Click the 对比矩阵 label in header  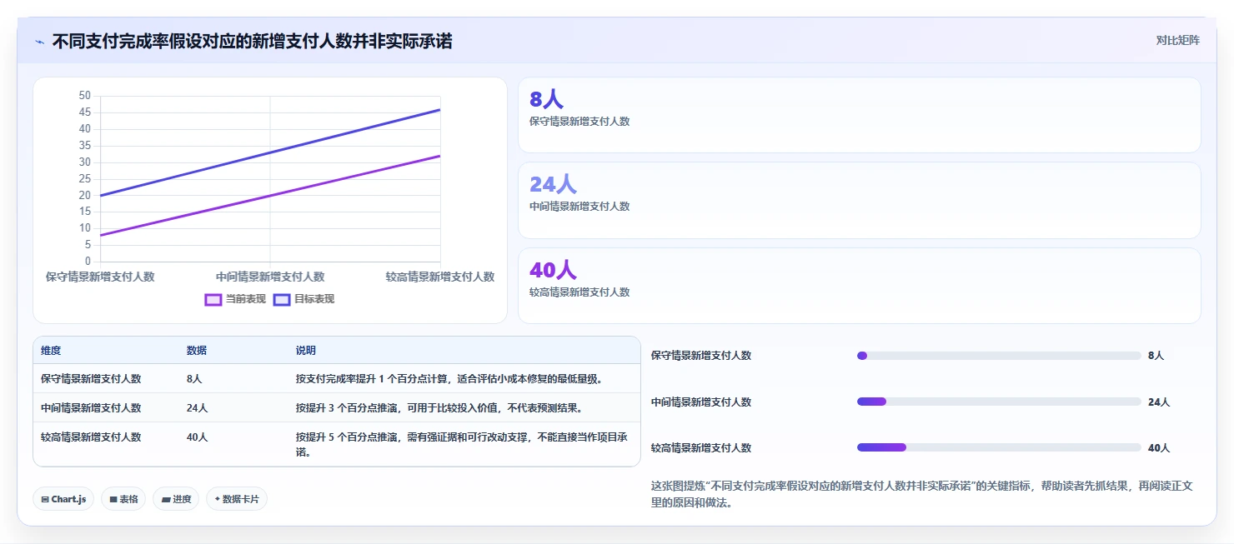tap(1177, 40)
